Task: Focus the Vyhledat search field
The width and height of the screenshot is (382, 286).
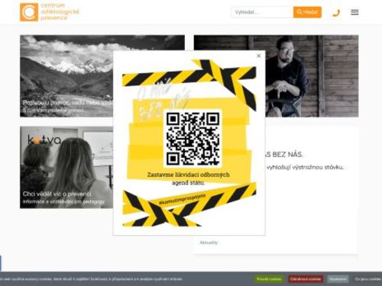Action: 262,12
